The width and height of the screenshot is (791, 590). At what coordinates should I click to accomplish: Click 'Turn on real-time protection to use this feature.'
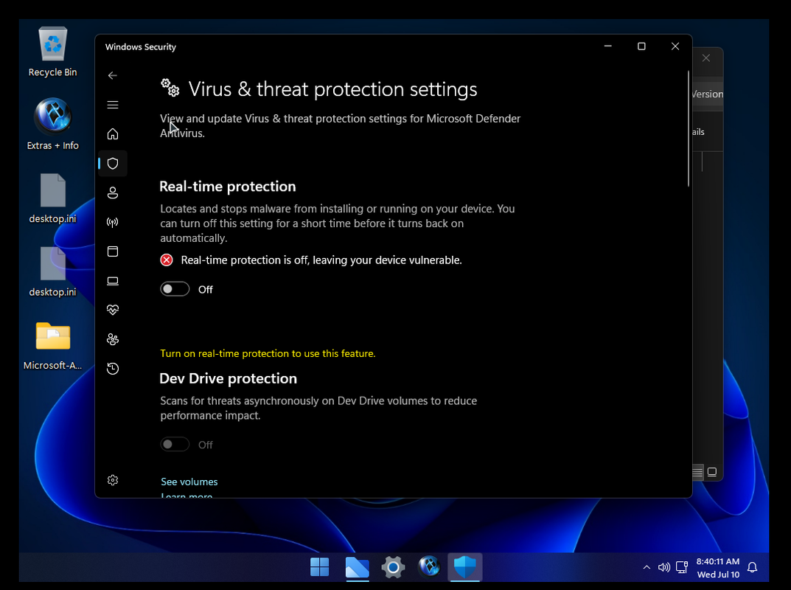pos(268,354)
